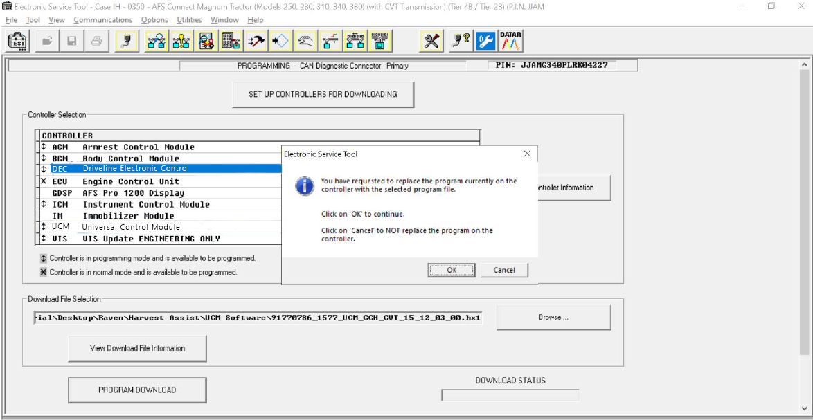Open the crossed wrench screwdriver tools icon
The width and height of the screenshot is (813, 420).
(x=431, y=41)
